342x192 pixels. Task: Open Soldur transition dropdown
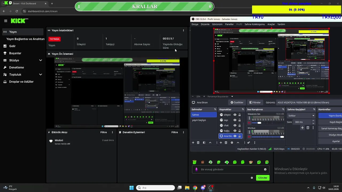click(x=301, y=115)
